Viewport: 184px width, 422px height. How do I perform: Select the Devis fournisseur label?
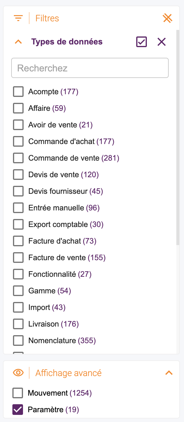(x=58, y=191)
